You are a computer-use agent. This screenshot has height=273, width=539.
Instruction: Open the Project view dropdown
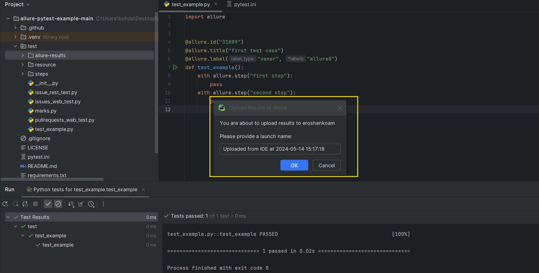click(x=17, y=4)
